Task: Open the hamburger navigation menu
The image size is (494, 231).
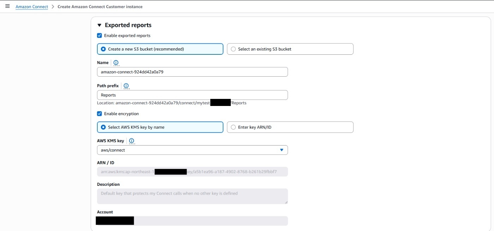Action: 7,6
